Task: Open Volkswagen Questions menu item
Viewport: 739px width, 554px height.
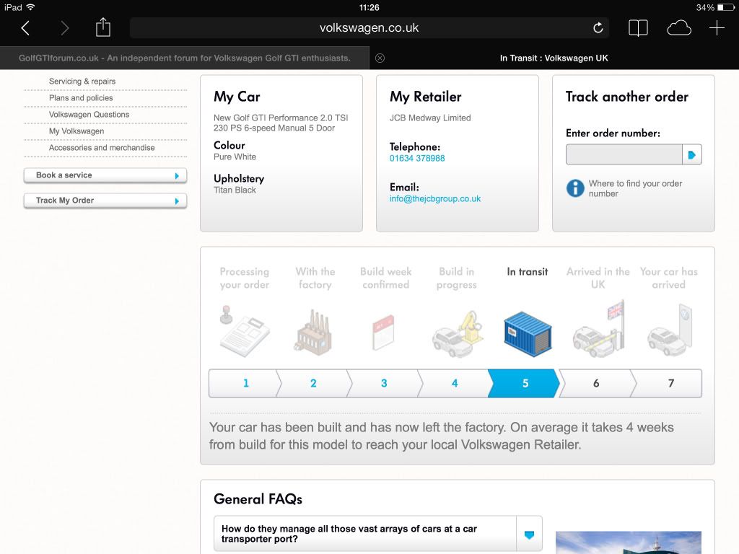Action: tap(89, 115)
